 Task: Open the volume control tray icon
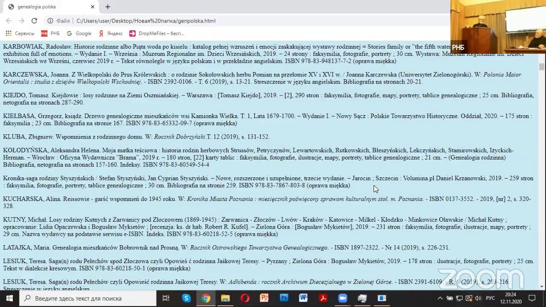(478, 298)
